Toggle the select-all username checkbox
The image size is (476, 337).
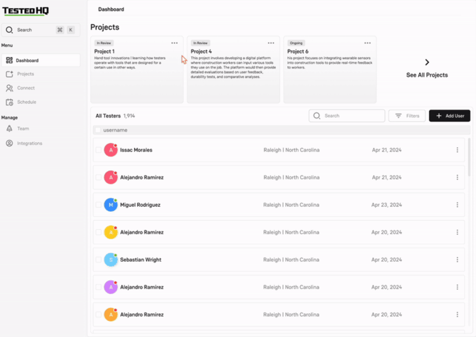[x=98, y=130]
